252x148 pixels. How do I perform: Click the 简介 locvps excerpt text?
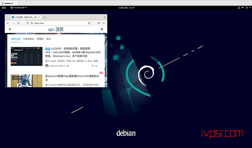pyautogui.click(x=72, y=61)
